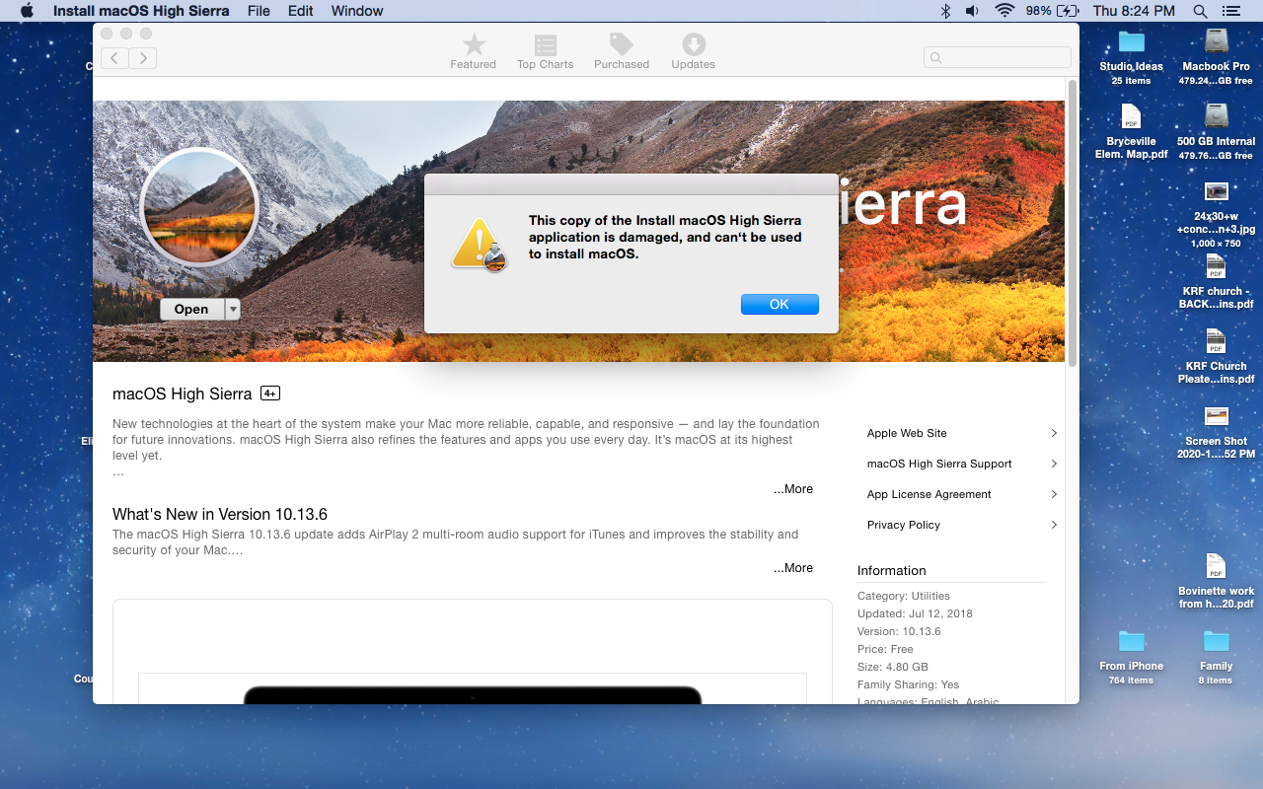Click the 'Family Sharing: Yes' line

908,684
